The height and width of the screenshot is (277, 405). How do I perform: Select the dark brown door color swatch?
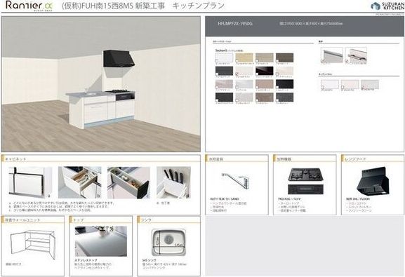pyautogui.click(x=284, y=58)
